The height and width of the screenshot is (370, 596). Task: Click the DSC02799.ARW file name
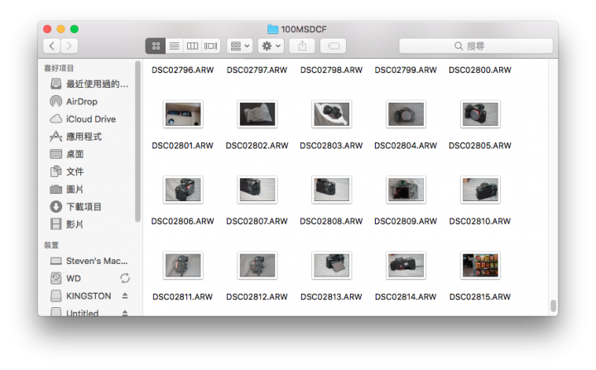(x=406, y=70)
